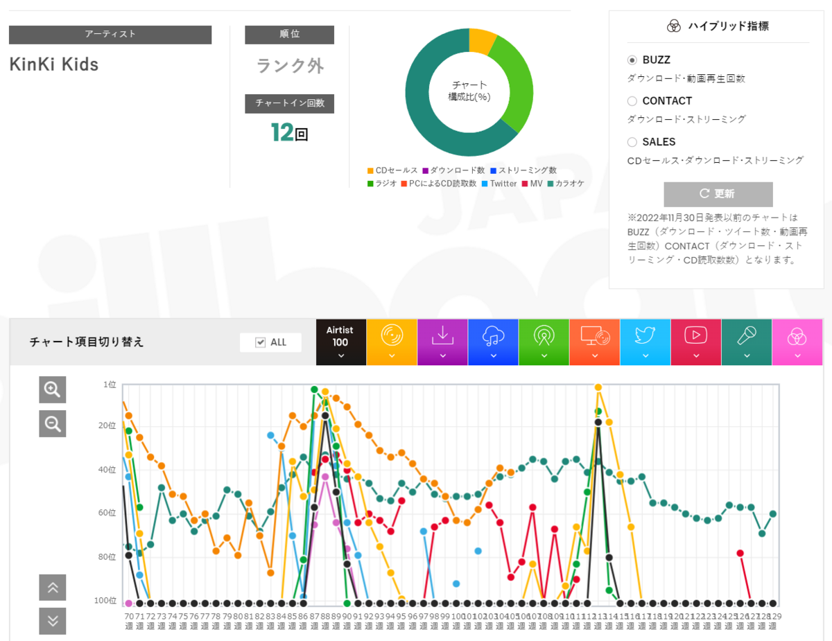Viewport: 832px width, 641px height.
Task: Select the blue streaming cloud icon
Action: [493, 336]
